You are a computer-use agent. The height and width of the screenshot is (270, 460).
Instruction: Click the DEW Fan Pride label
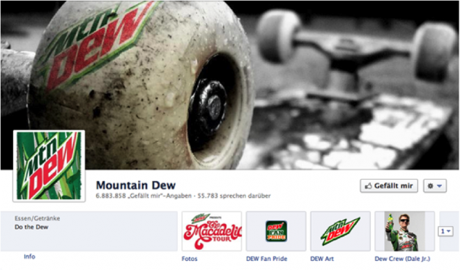[267, 259]
